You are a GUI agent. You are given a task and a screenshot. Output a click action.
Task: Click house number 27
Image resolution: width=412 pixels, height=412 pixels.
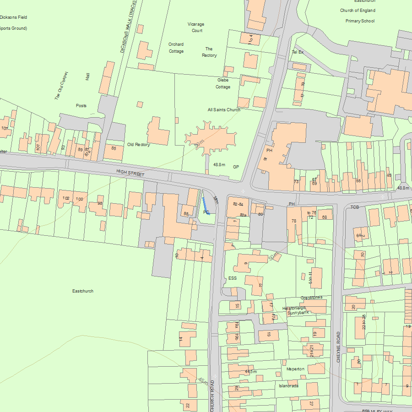point(311,404)
